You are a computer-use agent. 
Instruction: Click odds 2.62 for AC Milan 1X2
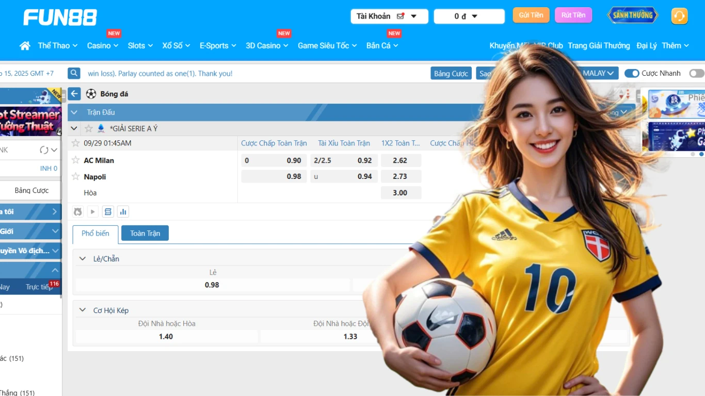coord(401,160)
